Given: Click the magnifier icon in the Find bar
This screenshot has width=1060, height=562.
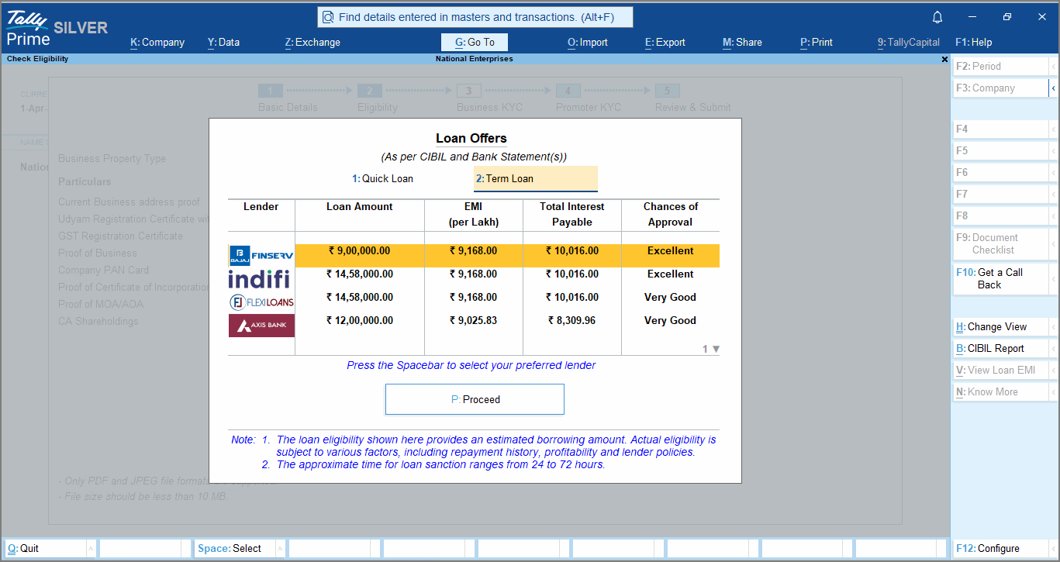Looking at the screenshot, I should coord(329,16).
